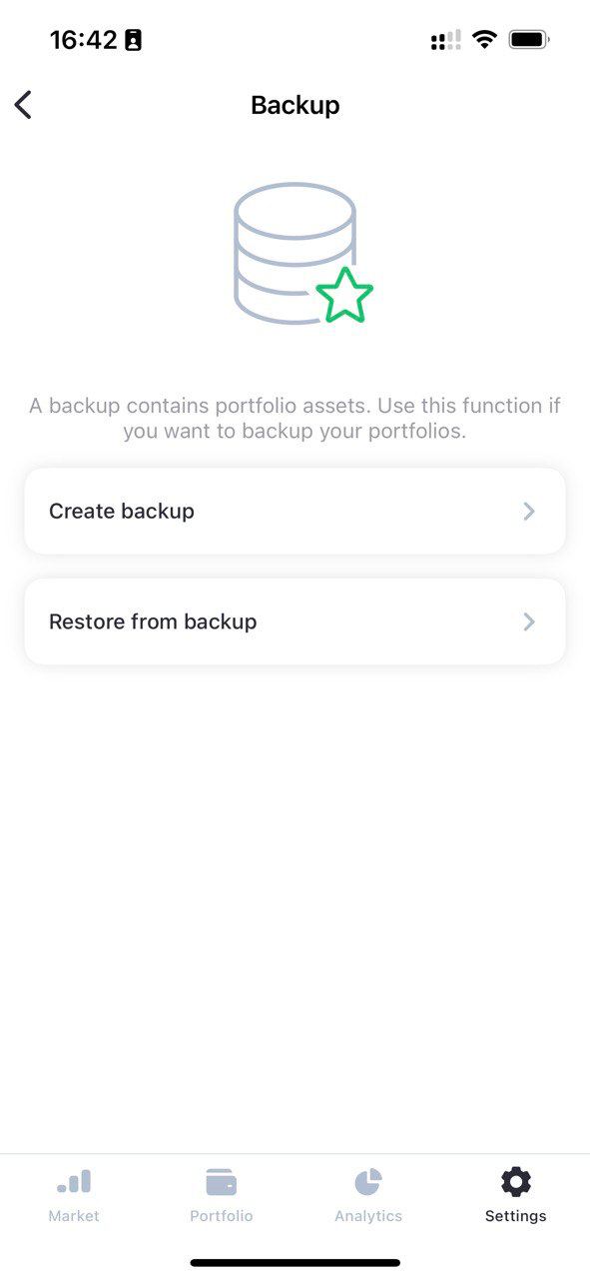Open the Analytics pie chart icon
Screen dimensions: 590x1279
pos(368,1182)
